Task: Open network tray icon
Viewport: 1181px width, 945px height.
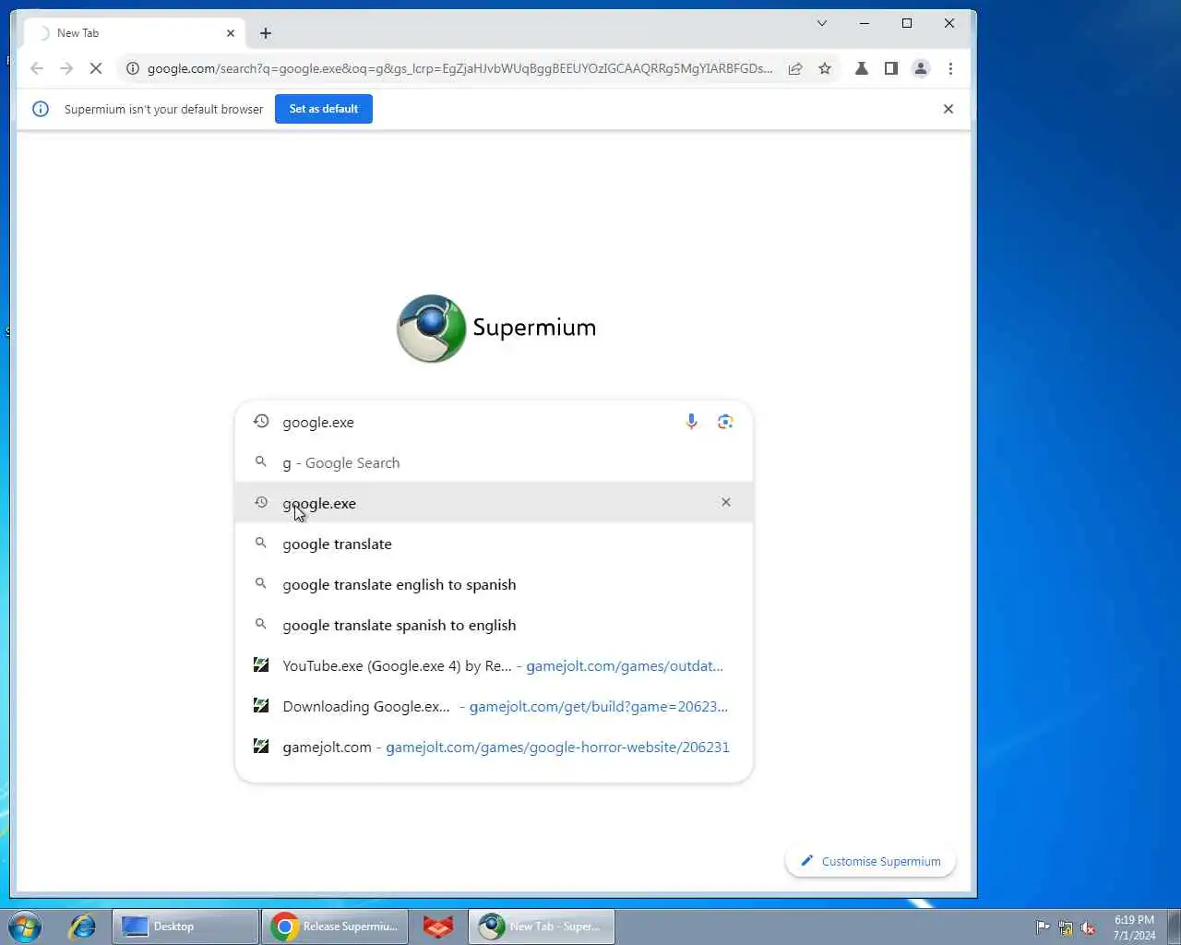Action: point(1066,927)
